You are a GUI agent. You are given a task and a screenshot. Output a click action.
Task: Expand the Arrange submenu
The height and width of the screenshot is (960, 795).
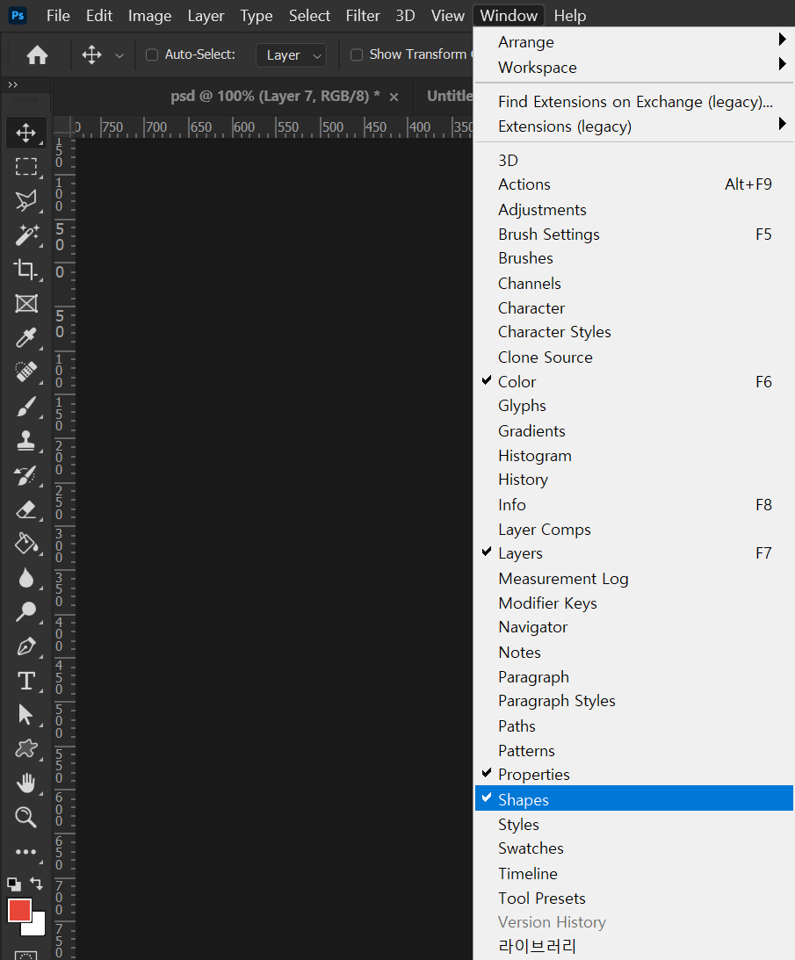pos(634,42)
